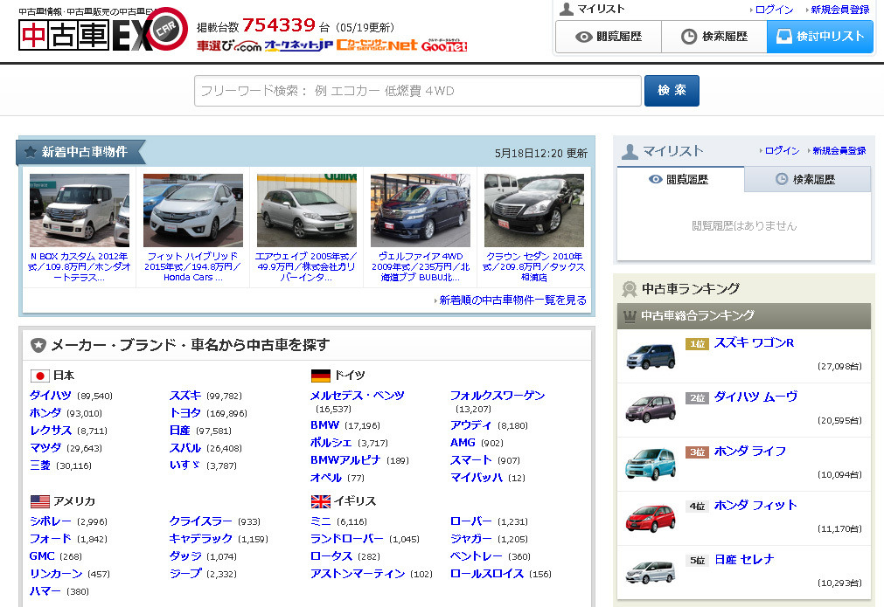Browse ポルシェ used cars
This screenshot has height=607, width=884.
[331, 443]
